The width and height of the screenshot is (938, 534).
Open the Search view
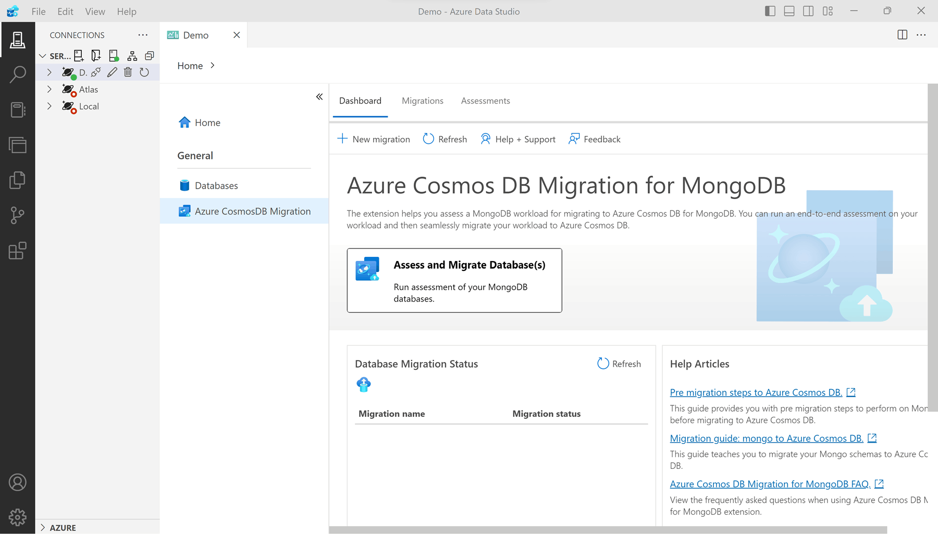pos(18,74)
